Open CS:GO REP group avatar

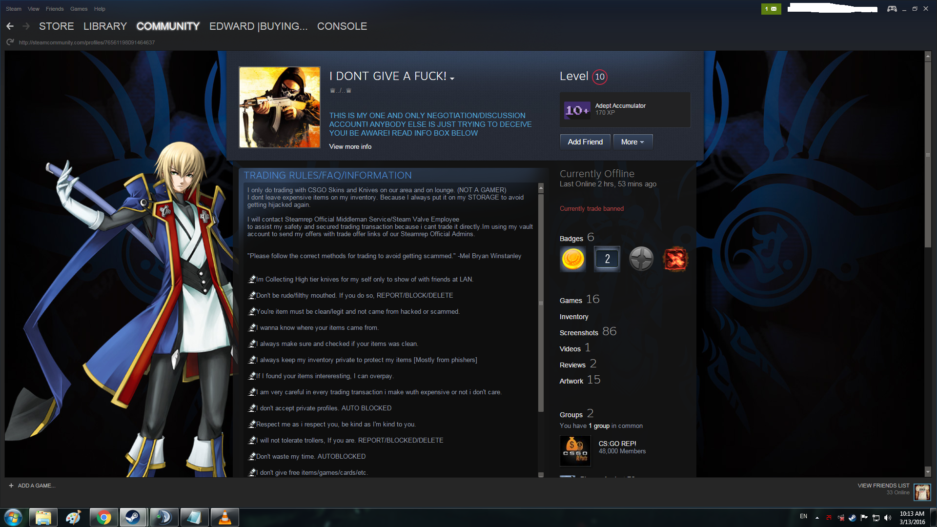point(575,451)
